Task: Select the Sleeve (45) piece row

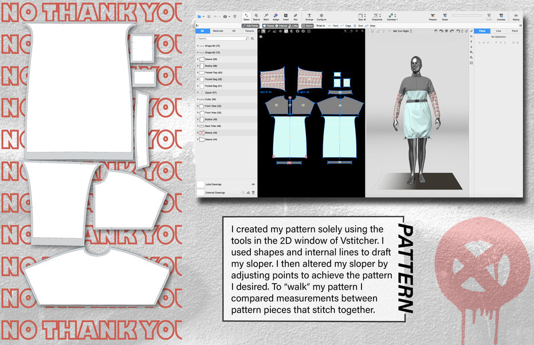Action: [226, 133]
